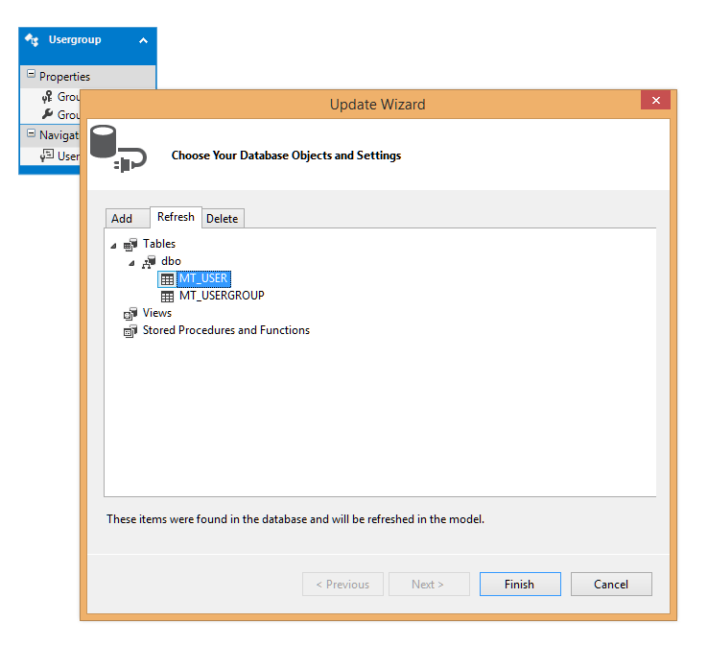Select the MT_USERGROUP table item
This screenshot has height=646, width=708.
click(x=221, y=296)
